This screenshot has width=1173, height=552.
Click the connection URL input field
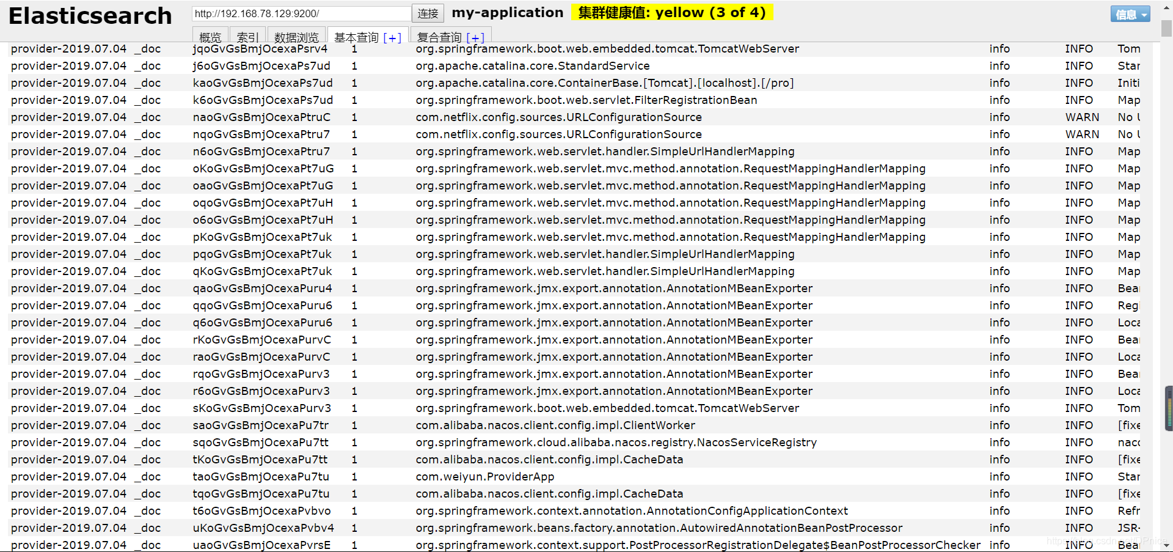click(x=301, y=13)
